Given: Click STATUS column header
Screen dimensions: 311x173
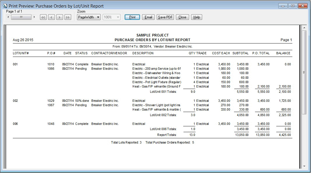Looking at the screenshot, I should (81, 53).
